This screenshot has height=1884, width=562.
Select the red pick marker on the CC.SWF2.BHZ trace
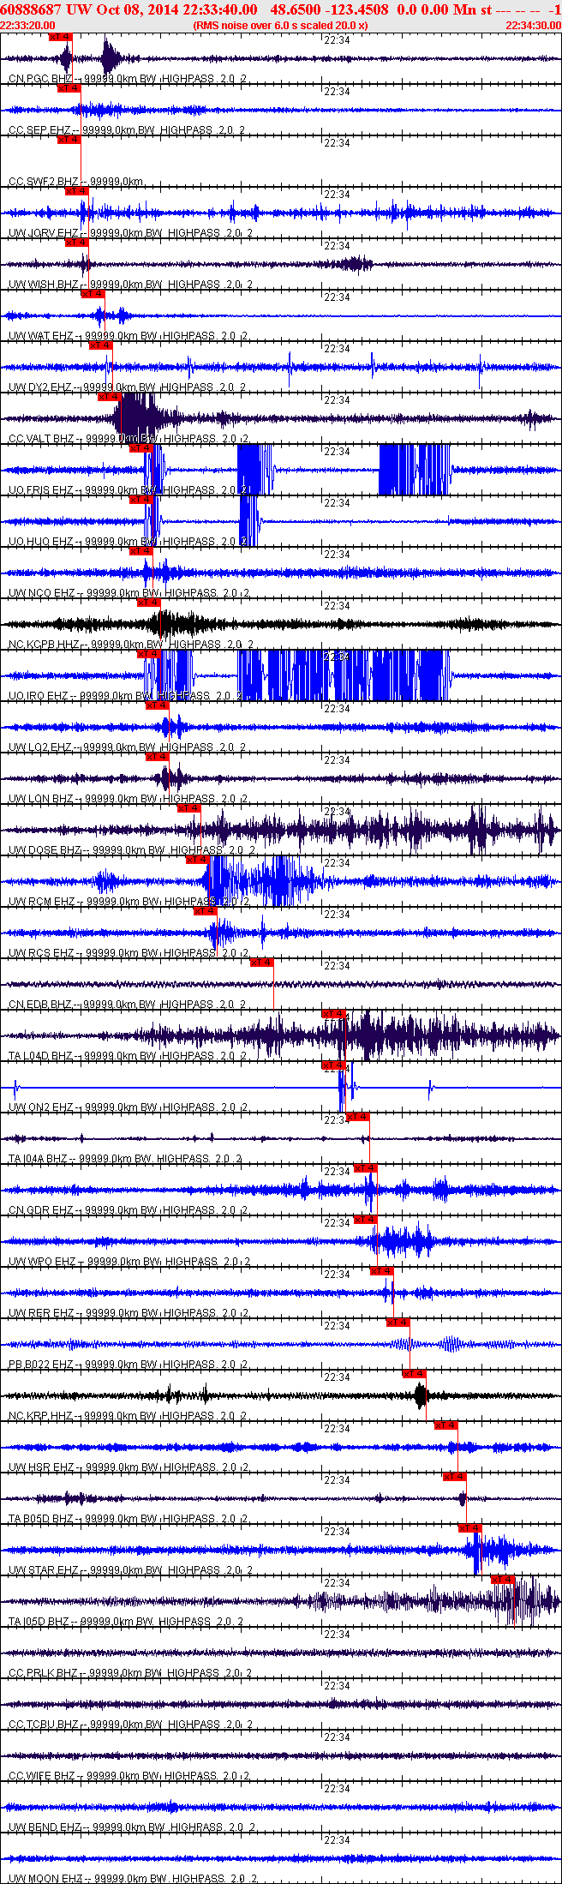pyautogui.click(x=69, y=140)
